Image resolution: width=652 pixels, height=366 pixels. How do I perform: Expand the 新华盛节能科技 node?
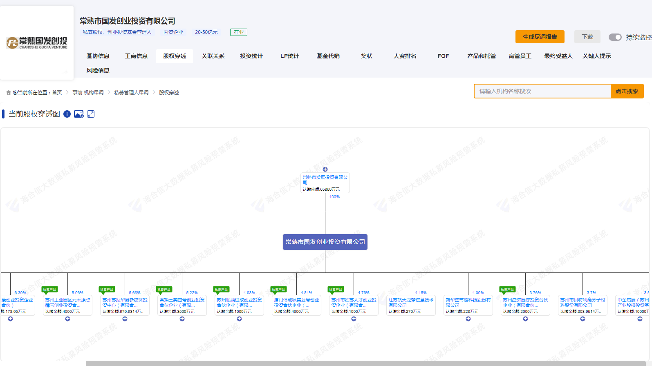click(x=468, y=319)
